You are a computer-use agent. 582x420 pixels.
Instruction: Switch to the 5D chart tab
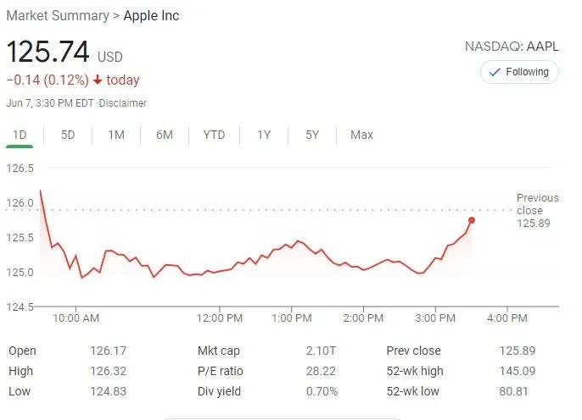point(68,135)
